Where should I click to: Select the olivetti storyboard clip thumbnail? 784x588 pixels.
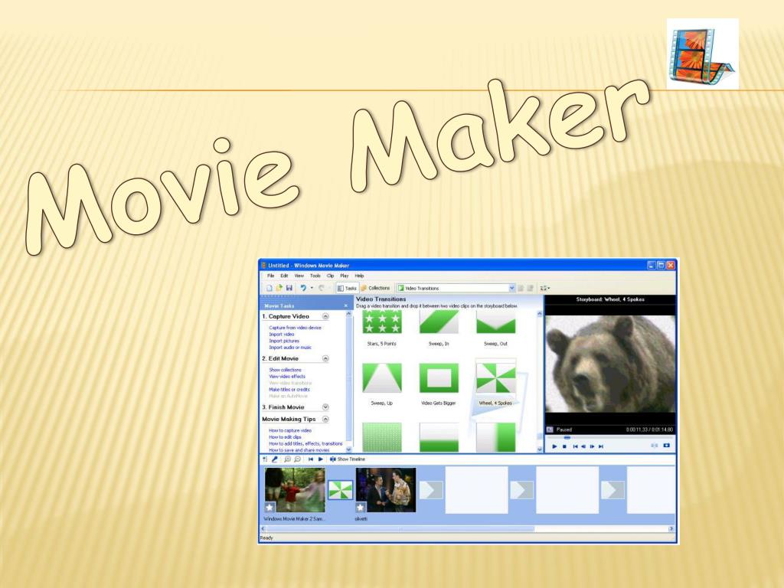click(x=386, y=490)
